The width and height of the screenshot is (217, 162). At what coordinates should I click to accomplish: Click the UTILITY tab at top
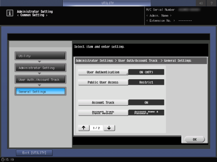coord(107,3)
